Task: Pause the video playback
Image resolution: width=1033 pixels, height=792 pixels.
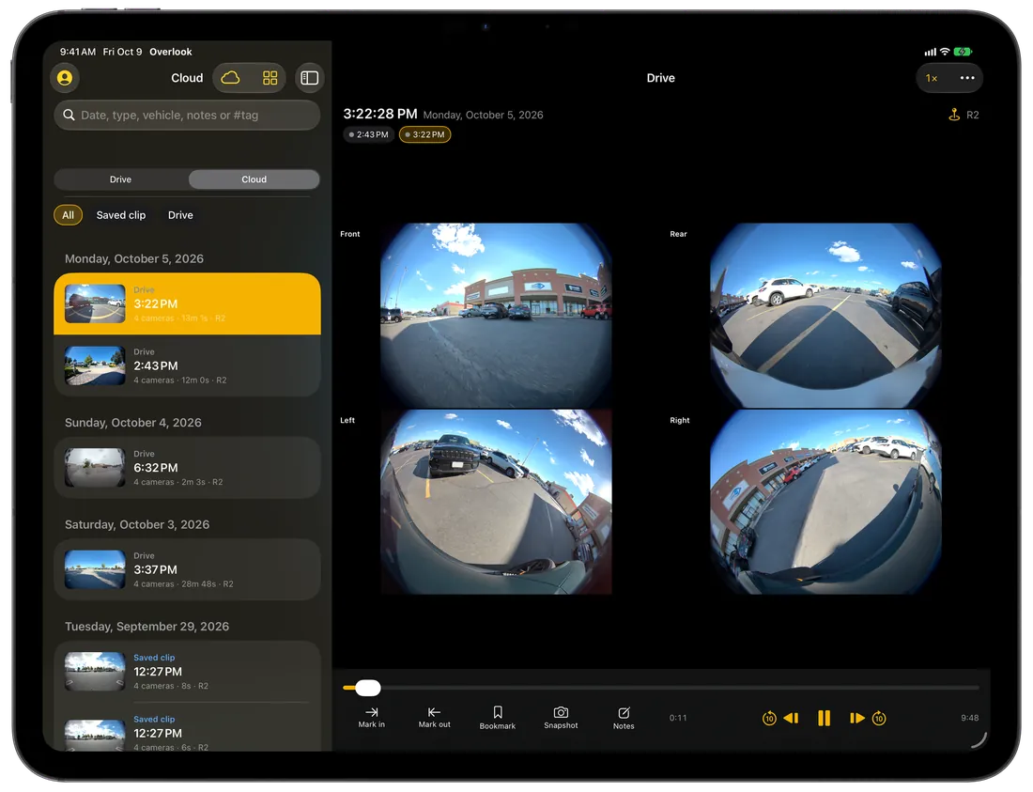Action: pyautogui.click(x=824, y=718)
